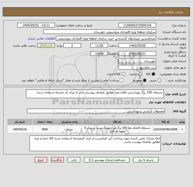Screen dimensions: 193x187
Task: Click the جزئیات اطلاعات نیاز page title
Action: click(x=171, y=12)
